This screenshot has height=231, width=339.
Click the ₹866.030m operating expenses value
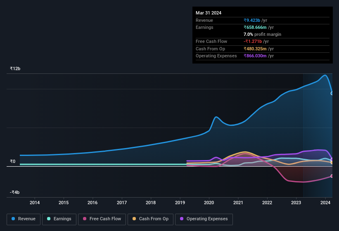pos(255,56)
